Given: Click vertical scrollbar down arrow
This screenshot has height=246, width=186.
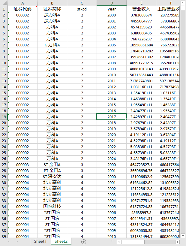Looking at the screenshot, I should click(x=183, y=236).
